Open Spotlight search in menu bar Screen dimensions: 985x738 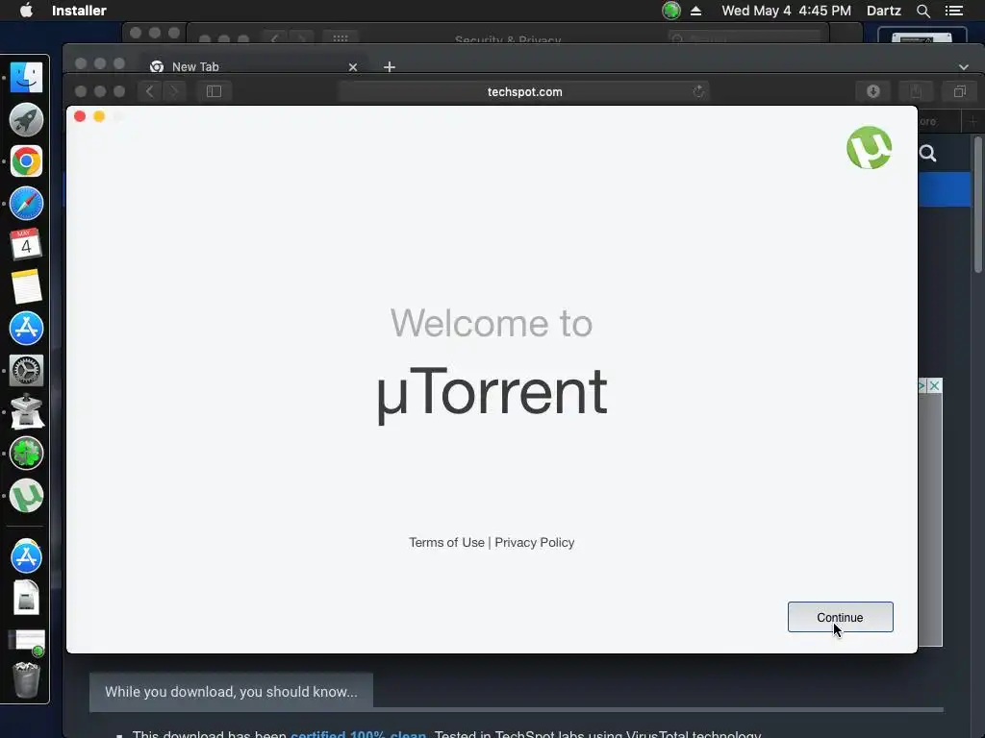[922, 11]
